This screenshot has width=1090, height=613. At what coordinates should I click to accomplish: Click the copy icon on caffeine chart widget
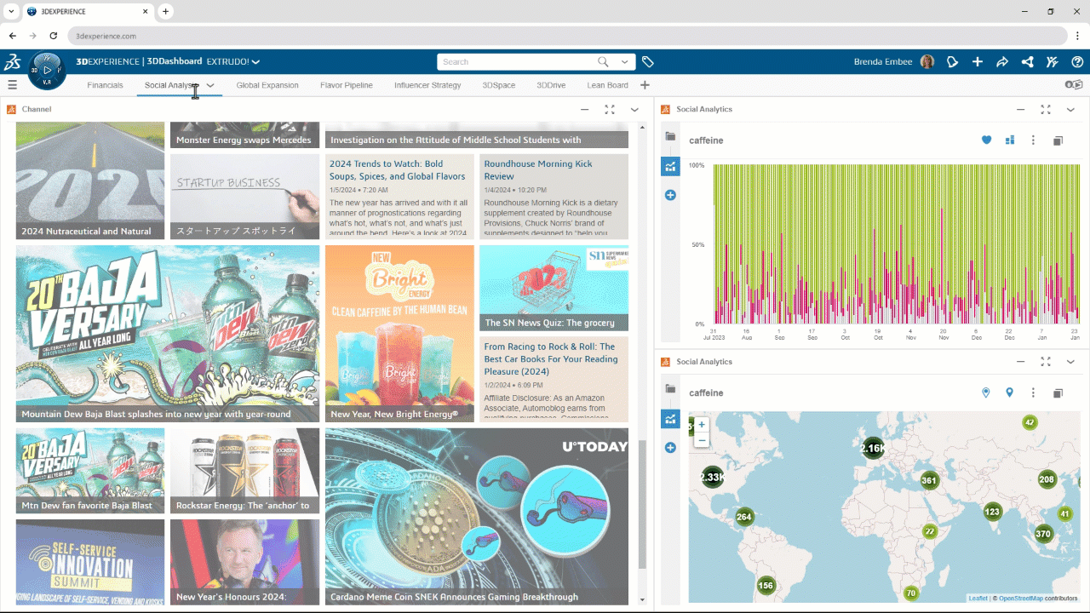1058,140
